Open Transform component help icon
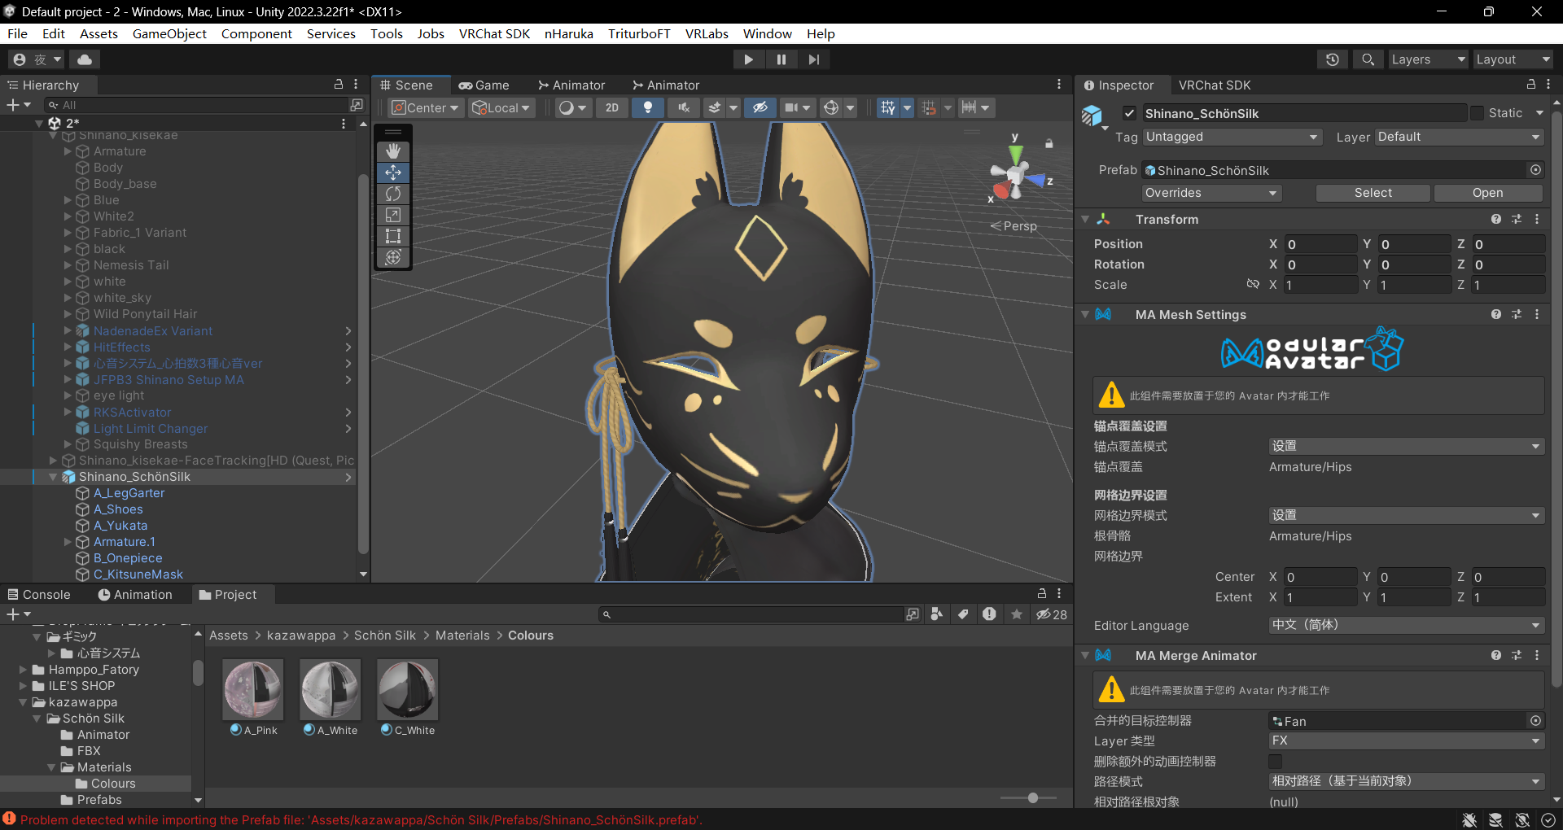The height and width of the screenshot is (830, 1563). (1496, 220)
